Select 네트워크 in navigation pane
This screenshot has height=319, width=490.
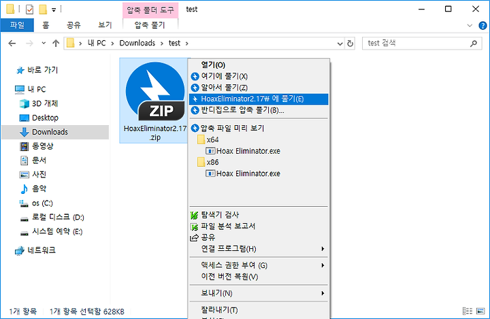(x=42, y=250)
